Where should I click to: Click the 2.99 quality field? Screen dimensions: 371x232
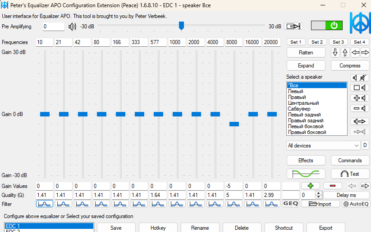[272, 195]
